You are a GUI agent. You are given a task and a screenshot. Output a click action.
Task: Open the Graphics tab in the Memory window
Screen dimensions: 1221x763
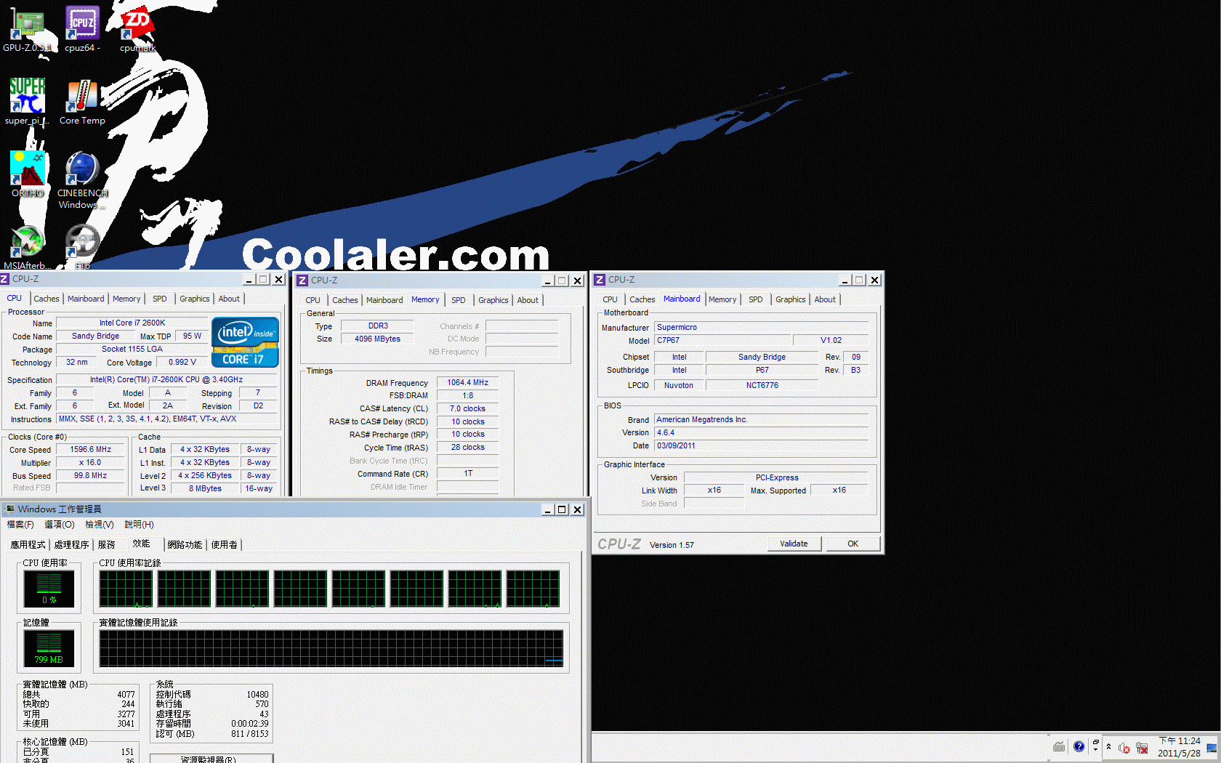click(x=493, y=300)
